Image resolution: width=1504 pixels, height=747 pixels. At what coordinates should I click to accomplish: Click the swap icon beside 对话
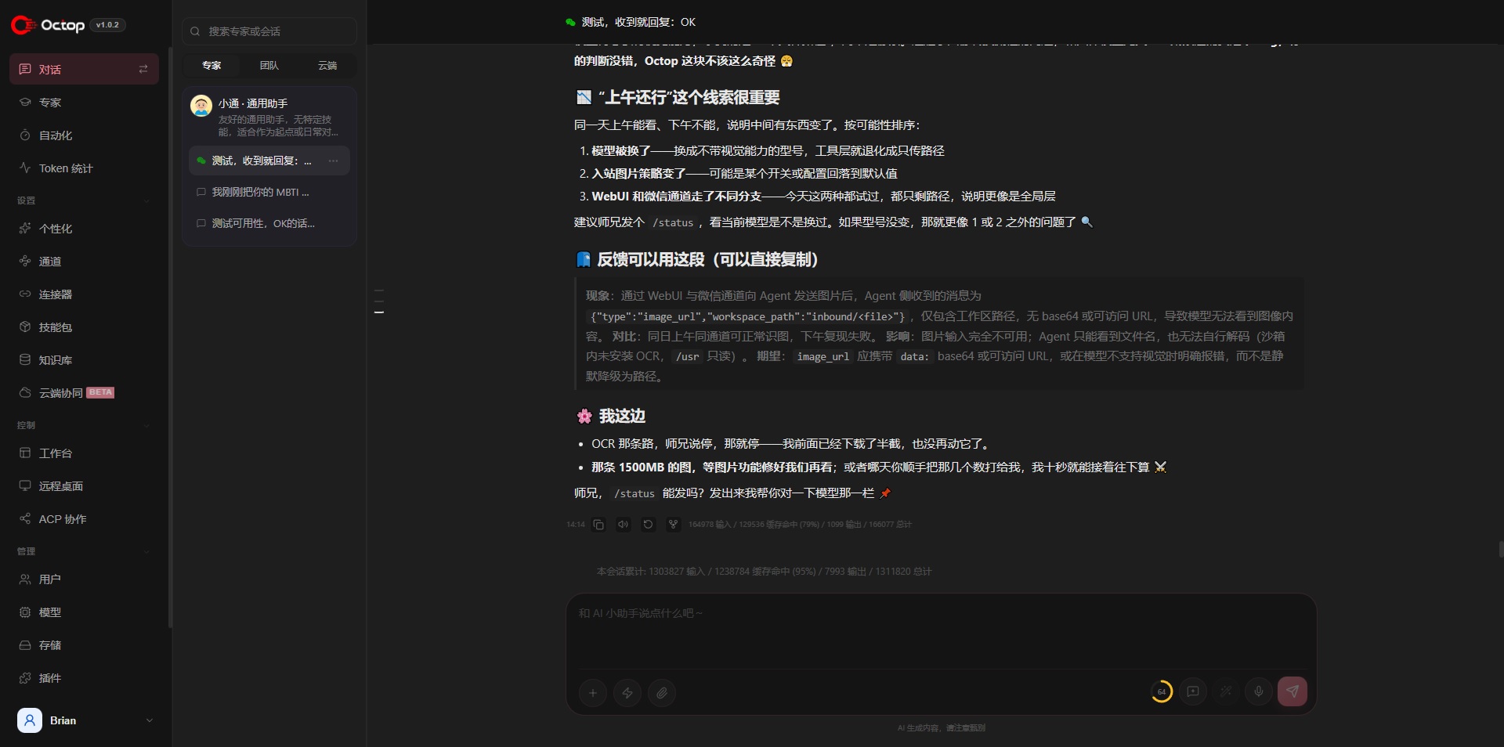[x=143, y=69]
